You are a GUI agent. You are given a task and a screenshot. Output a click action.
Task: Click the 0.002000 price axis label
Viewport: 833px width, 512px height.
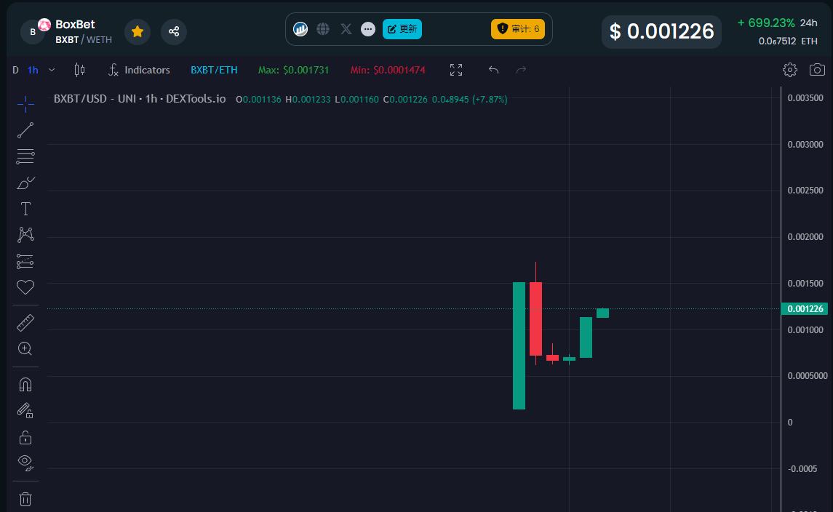(x=805, y=237)
